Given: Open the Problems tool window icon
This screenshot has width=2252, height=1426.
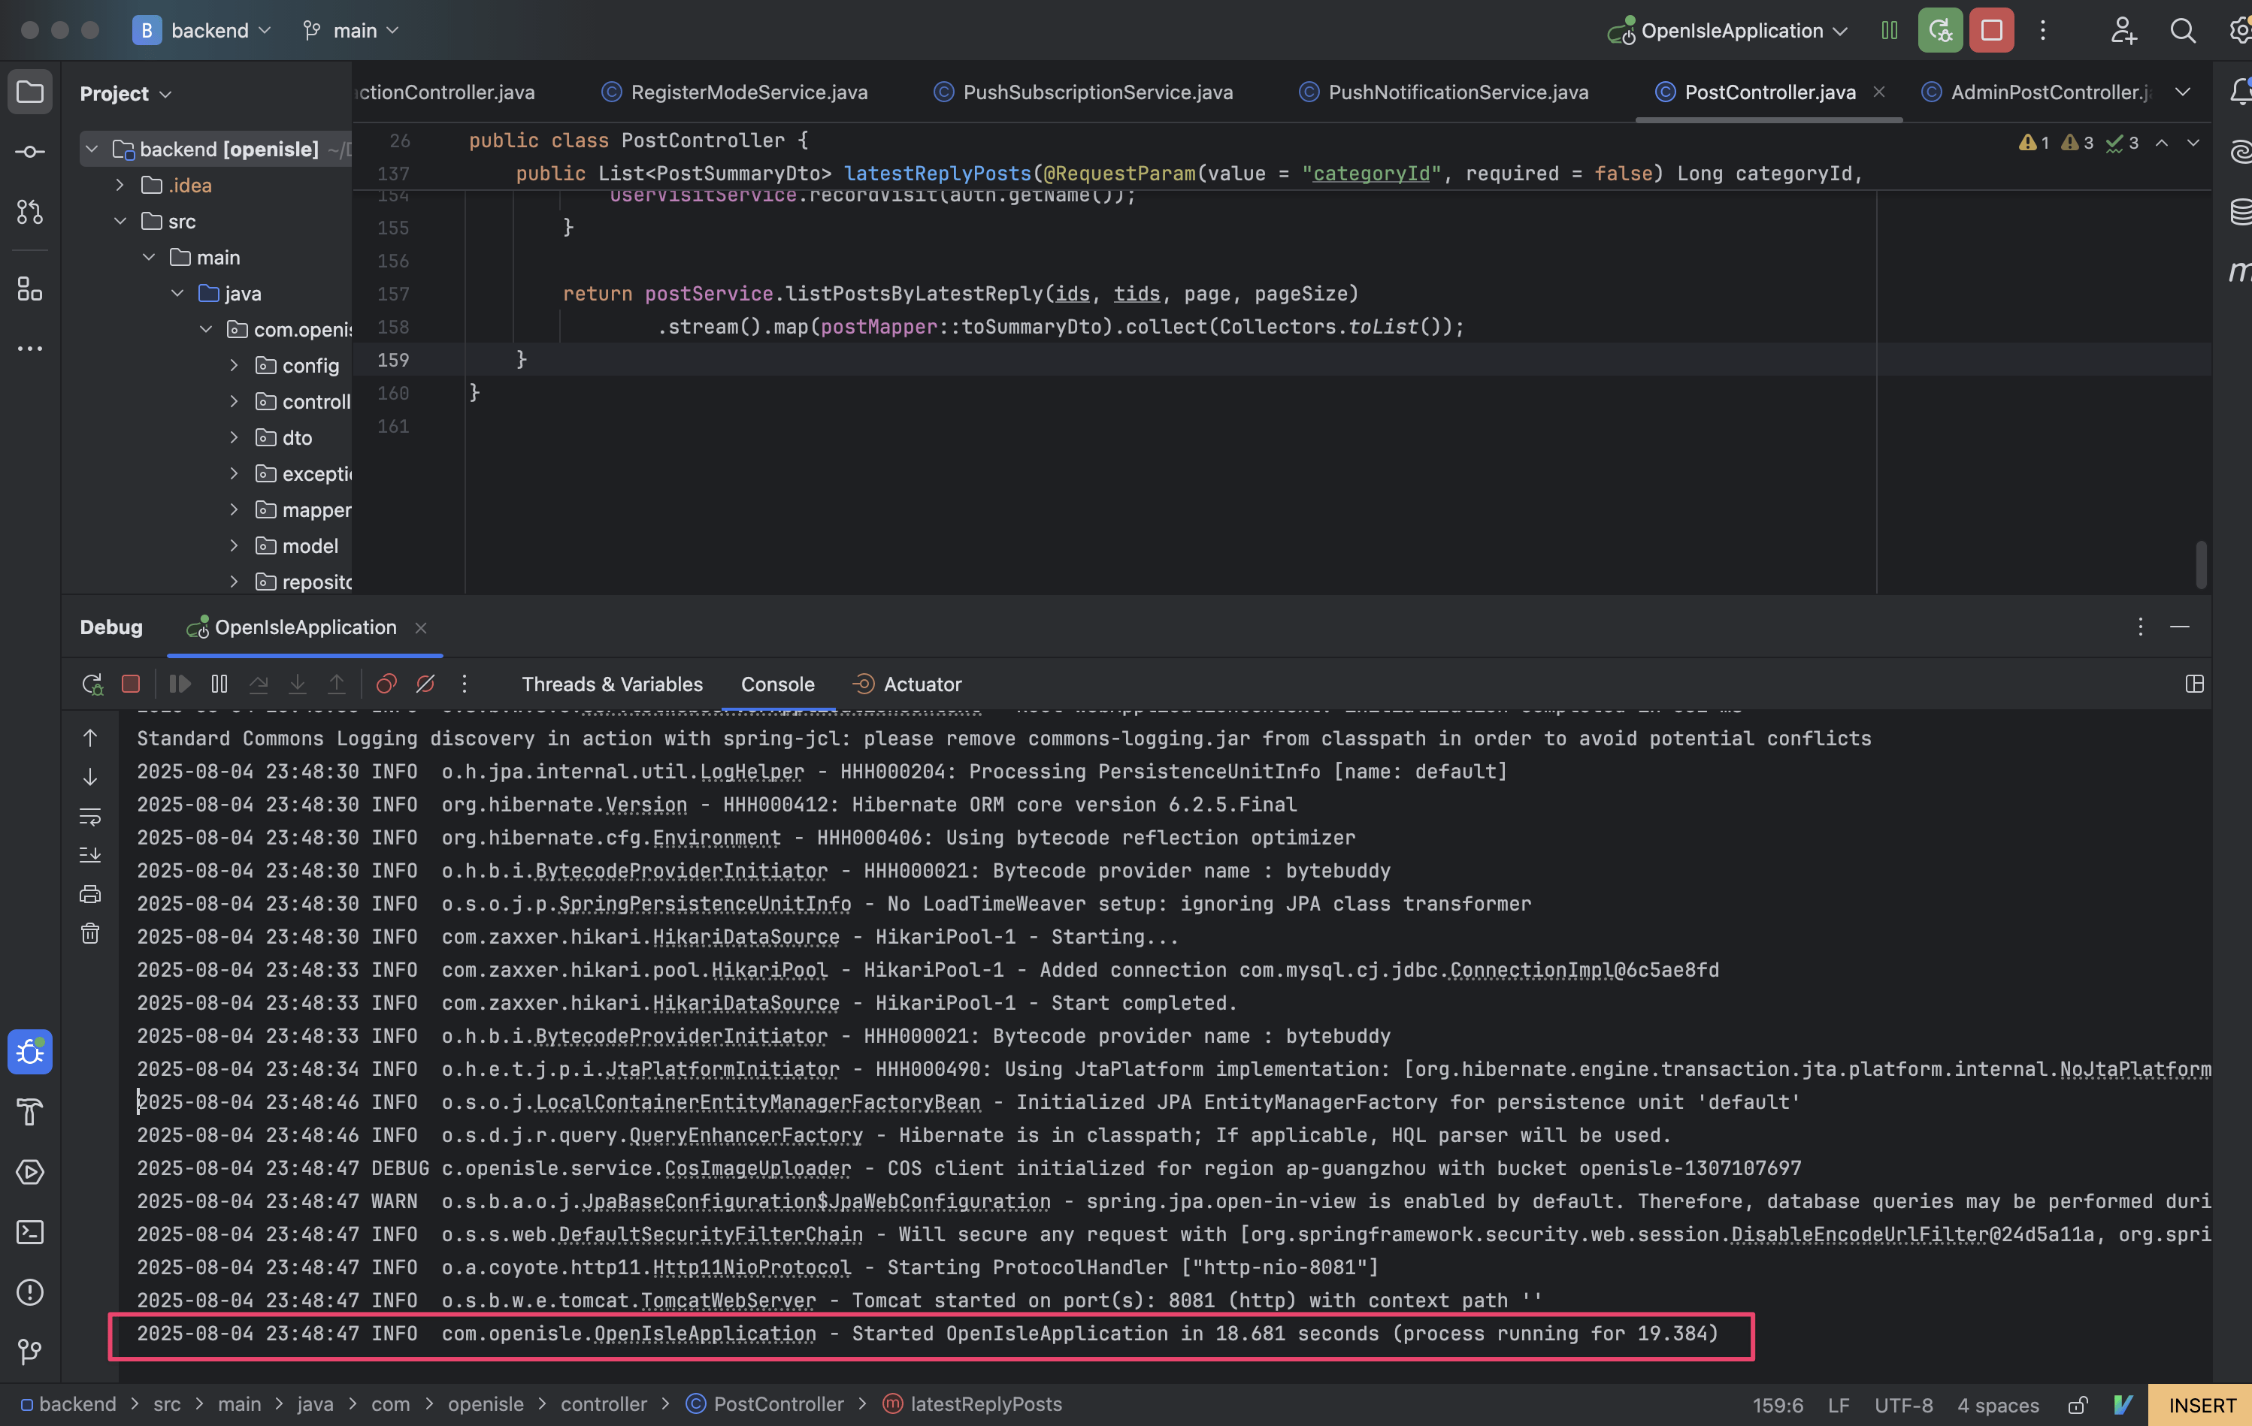Looking at the screenshot, I should (30, 1292).
